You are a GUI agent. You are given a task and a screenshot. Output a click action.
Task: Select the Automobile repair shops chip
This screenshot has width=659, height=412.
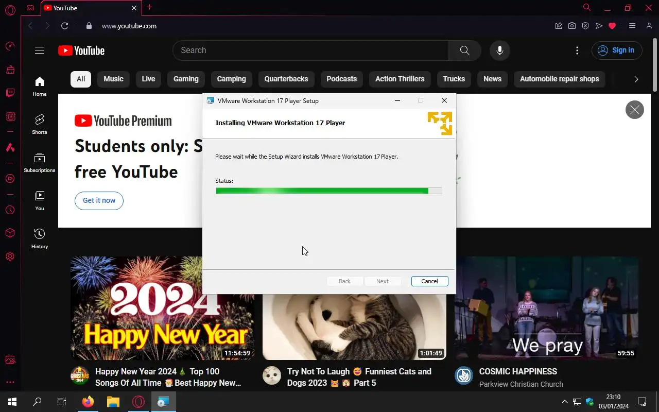[560, 79]
